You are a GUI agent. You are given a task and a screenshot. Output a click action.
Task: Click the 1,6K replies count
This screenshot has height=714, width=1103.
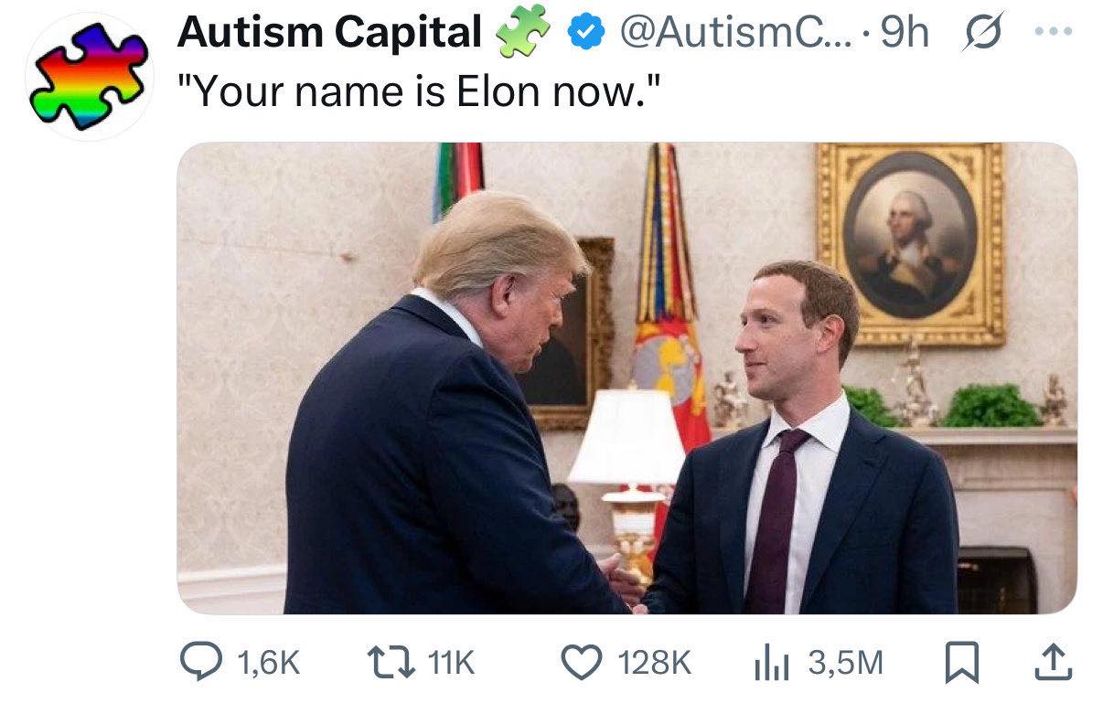266,663
